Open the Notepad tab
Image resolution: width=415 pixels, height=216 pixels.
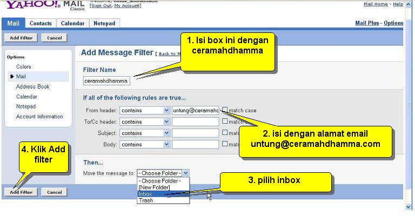[104, 23]
